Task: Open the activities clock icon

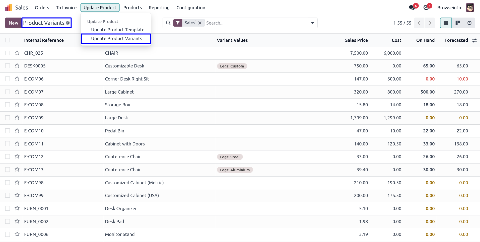Action: (x=426, y=8)
